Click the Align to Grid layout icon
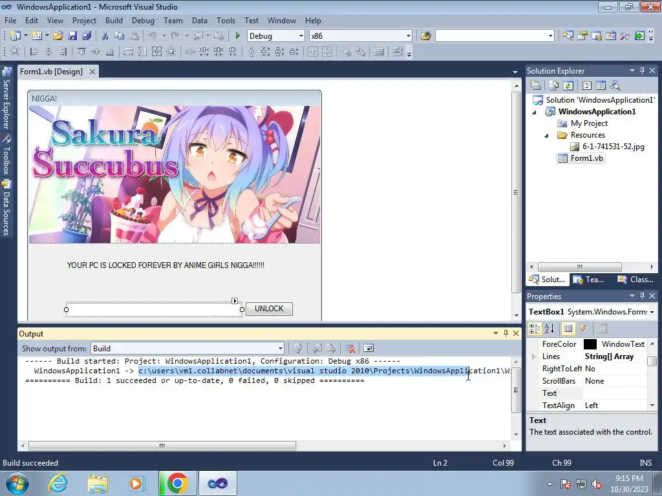 point(16,52)
